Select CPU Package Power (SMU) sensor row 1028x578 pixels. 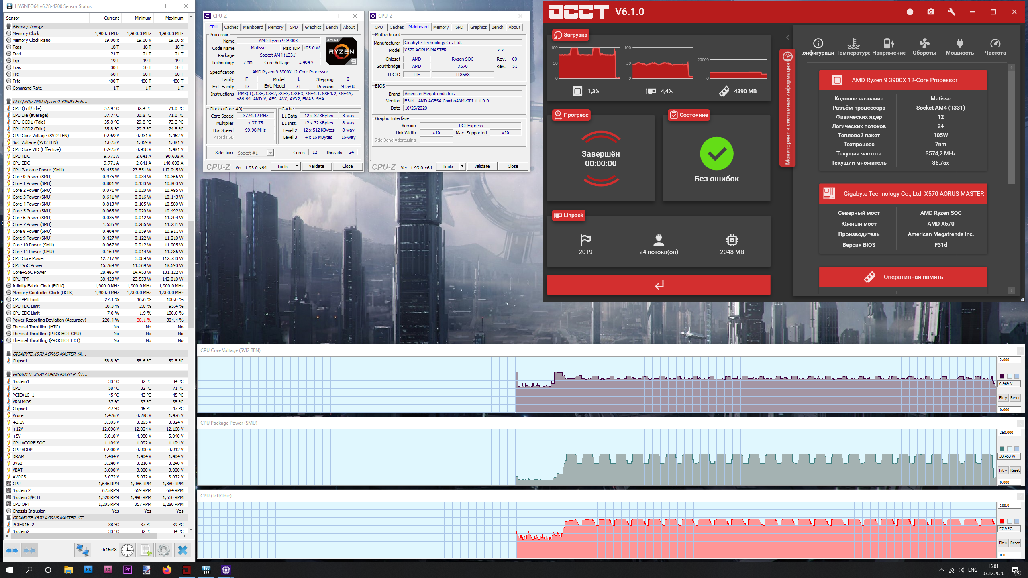click(96, 170)
